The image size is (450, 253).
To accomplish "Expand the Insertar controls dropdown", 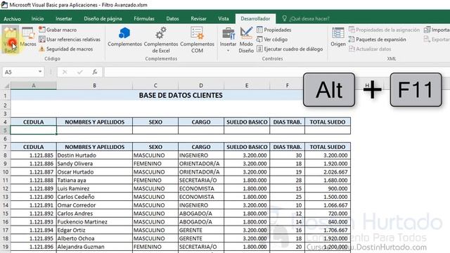I will pos(228,40).
